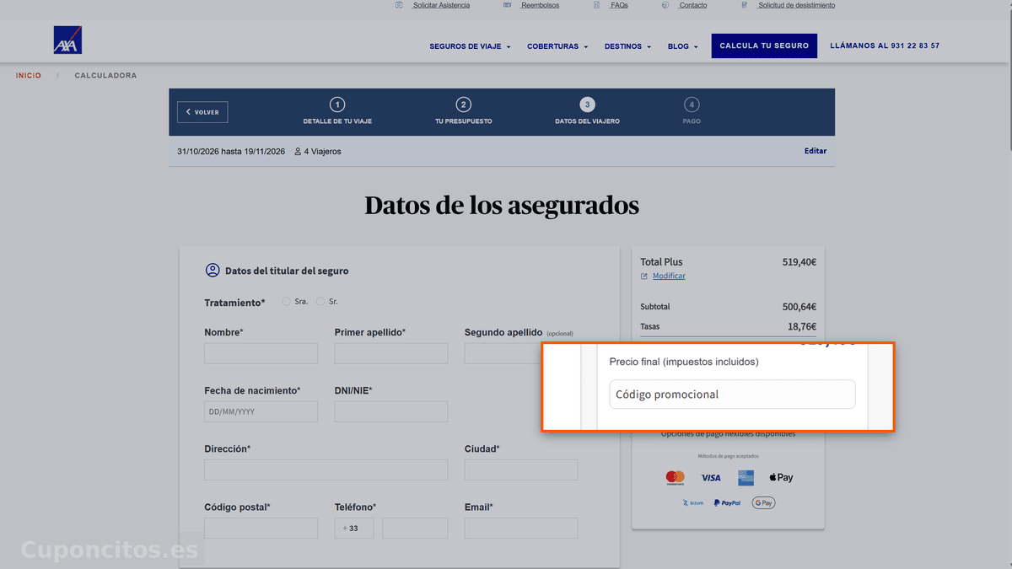Select the Sra. treatment option
This screenshot has height=569, width=1012.
click(x=287, y=302)
